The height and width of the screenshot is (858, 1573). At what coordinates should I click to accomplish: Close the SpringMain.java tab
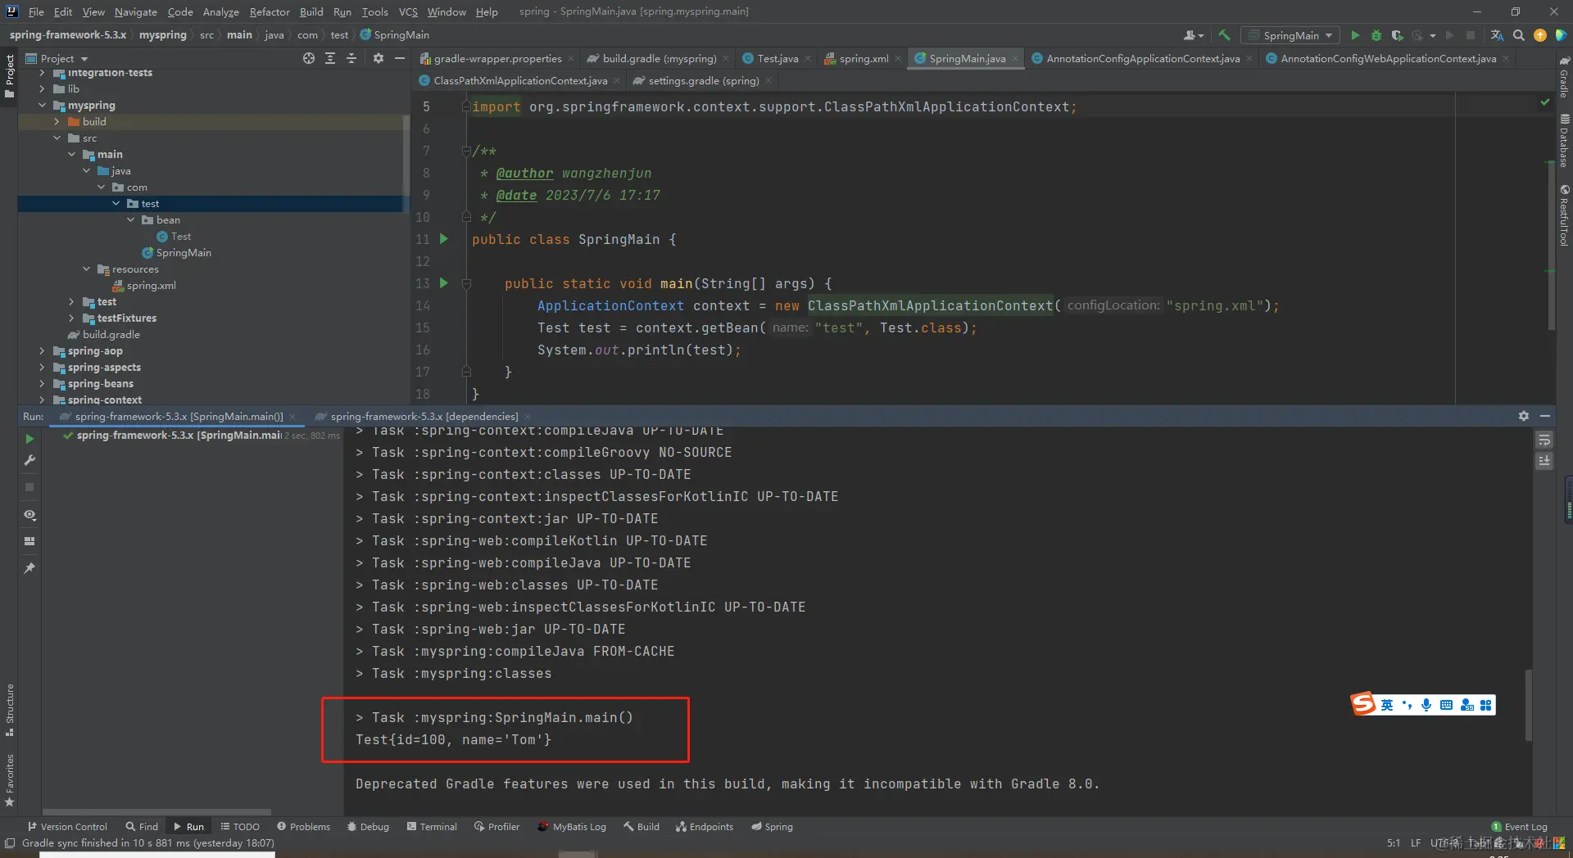point(1015,58)
